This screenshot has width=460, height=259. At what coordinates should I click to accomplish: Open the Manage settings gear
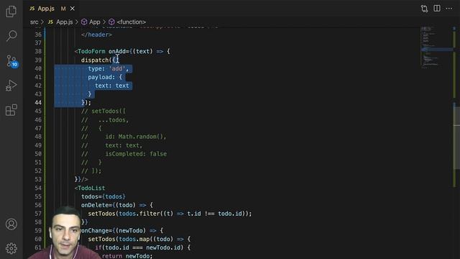(11, 248)
